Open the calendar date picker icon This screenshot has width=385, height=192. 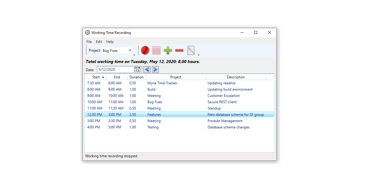(x=137, y=70)
